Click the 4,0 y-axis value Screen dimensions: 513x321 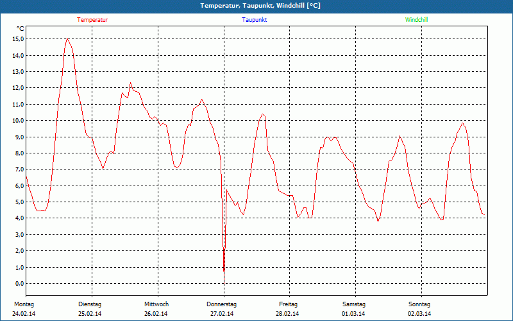click(20, 218)
